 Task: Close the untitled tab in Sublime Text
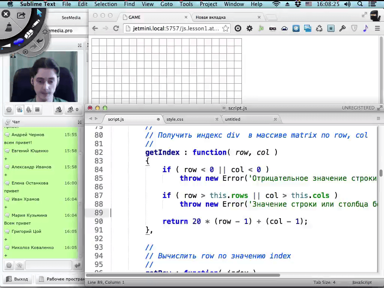(x=275, y=119)
